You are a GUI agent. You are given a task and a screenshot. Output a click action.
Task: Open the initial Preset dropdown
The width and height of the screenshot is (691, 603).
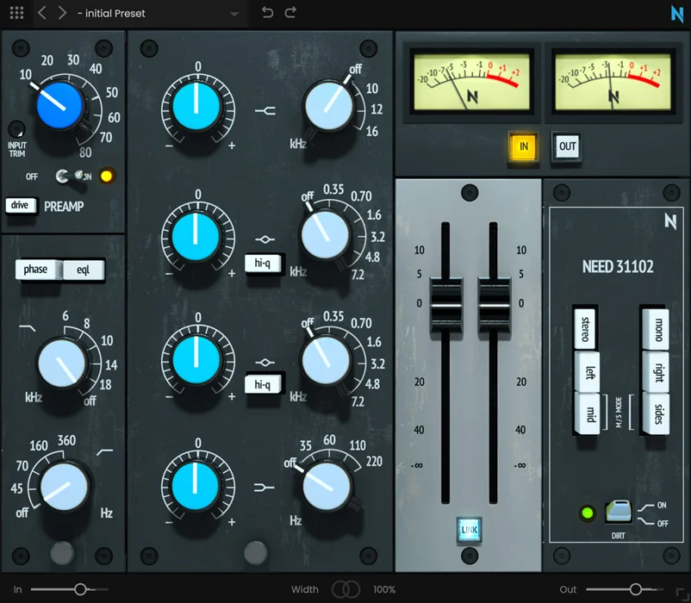click(x=155, y=13)
